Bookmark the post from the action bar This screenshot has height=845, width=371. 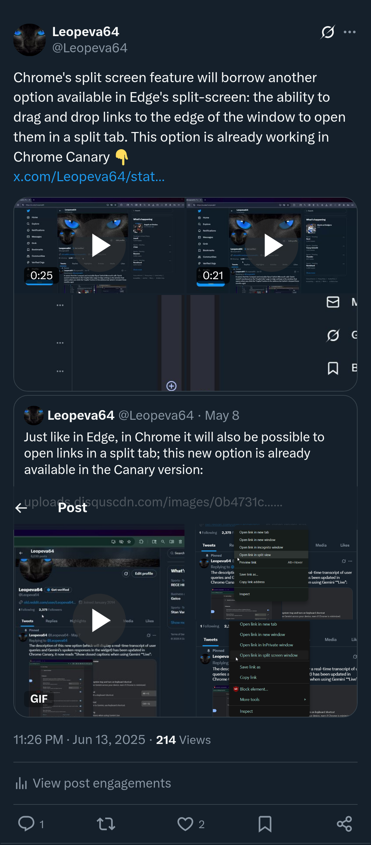click(265, 824)
